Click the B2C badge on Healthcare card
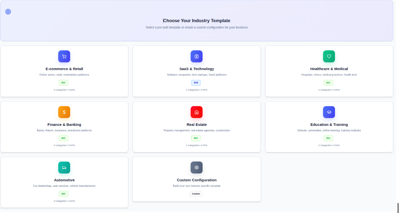Image resolution: width=403 pixels, height=213 pixels. point(328,83)
